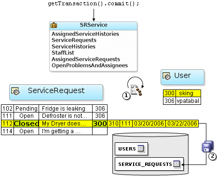Screen dimensions: 217x176
Task: Select OpenProblemsAndAssignees in the SRService list
Action: 90,65
